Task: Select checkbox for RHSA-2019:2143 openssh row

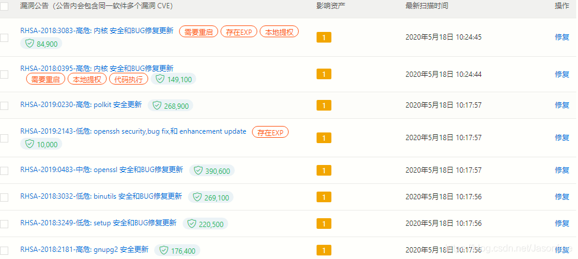Action: click(4, 138)
